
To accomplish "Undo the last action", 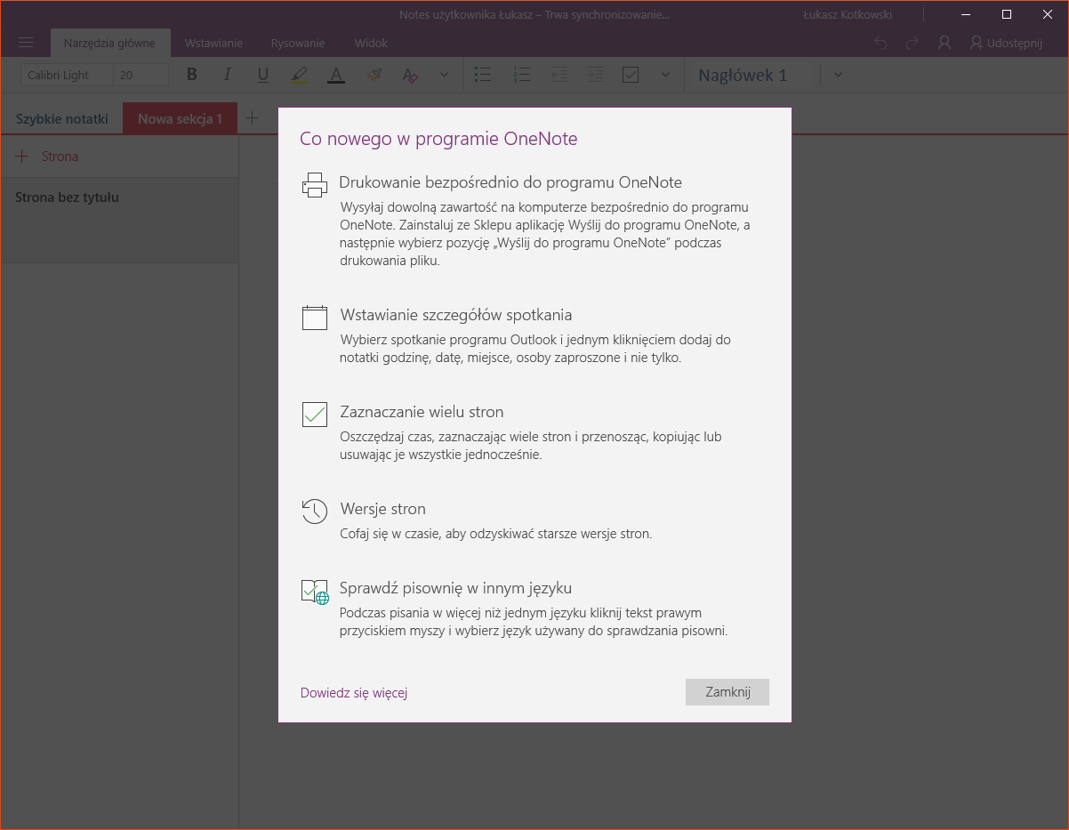I will (880, 43).
